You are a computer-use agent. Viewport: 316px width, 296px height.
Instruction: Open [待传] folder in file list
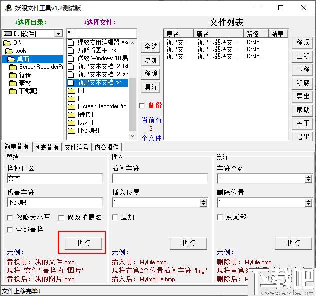coord(80,114)
